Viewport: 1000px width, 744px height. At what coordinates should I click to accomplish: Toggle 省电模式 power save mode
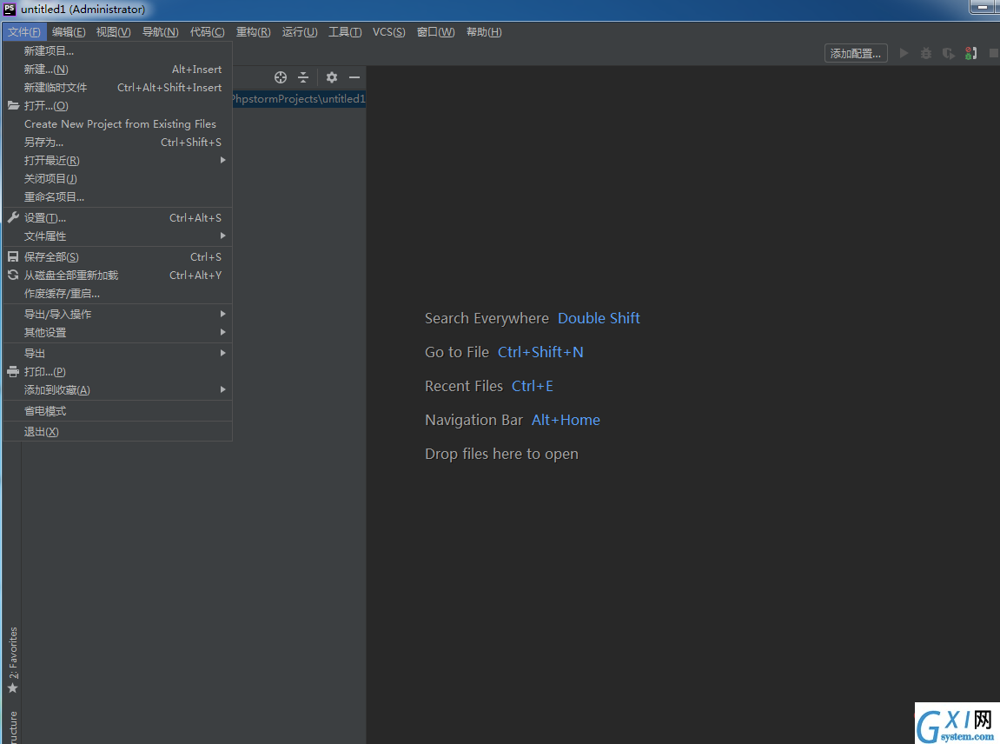click(x=117, y=411)
